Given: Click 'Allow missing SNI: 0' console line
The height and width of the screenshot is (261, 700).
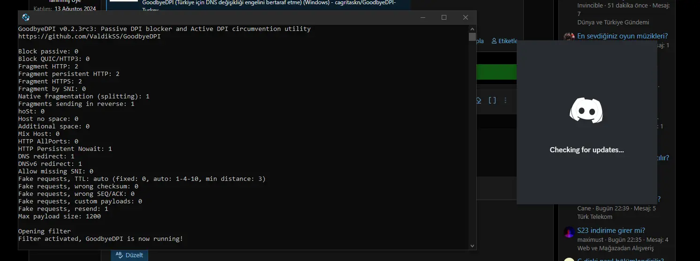Looking at the screenshot, I should (x=56, y=171).
